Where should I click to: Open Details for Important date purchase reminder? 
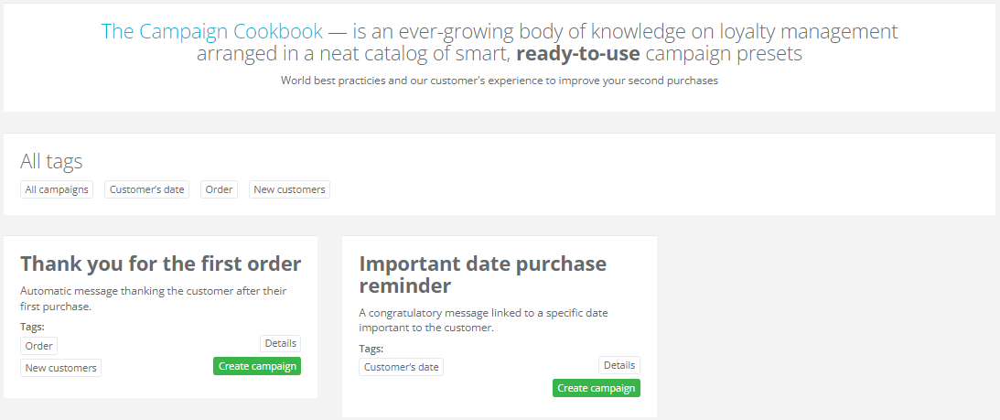pos(619,365)
